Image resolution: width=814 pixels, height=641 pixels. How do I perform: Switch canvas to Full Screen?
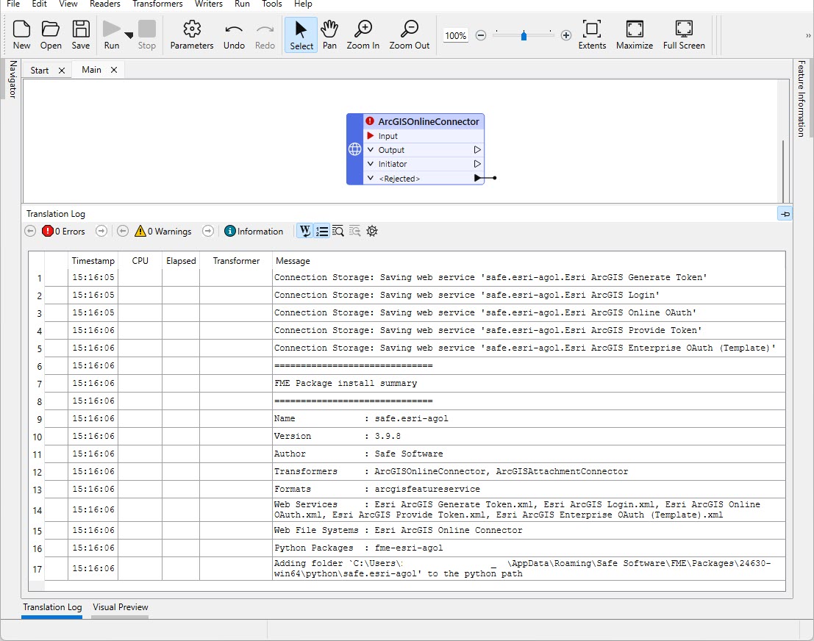click(684, 35)
